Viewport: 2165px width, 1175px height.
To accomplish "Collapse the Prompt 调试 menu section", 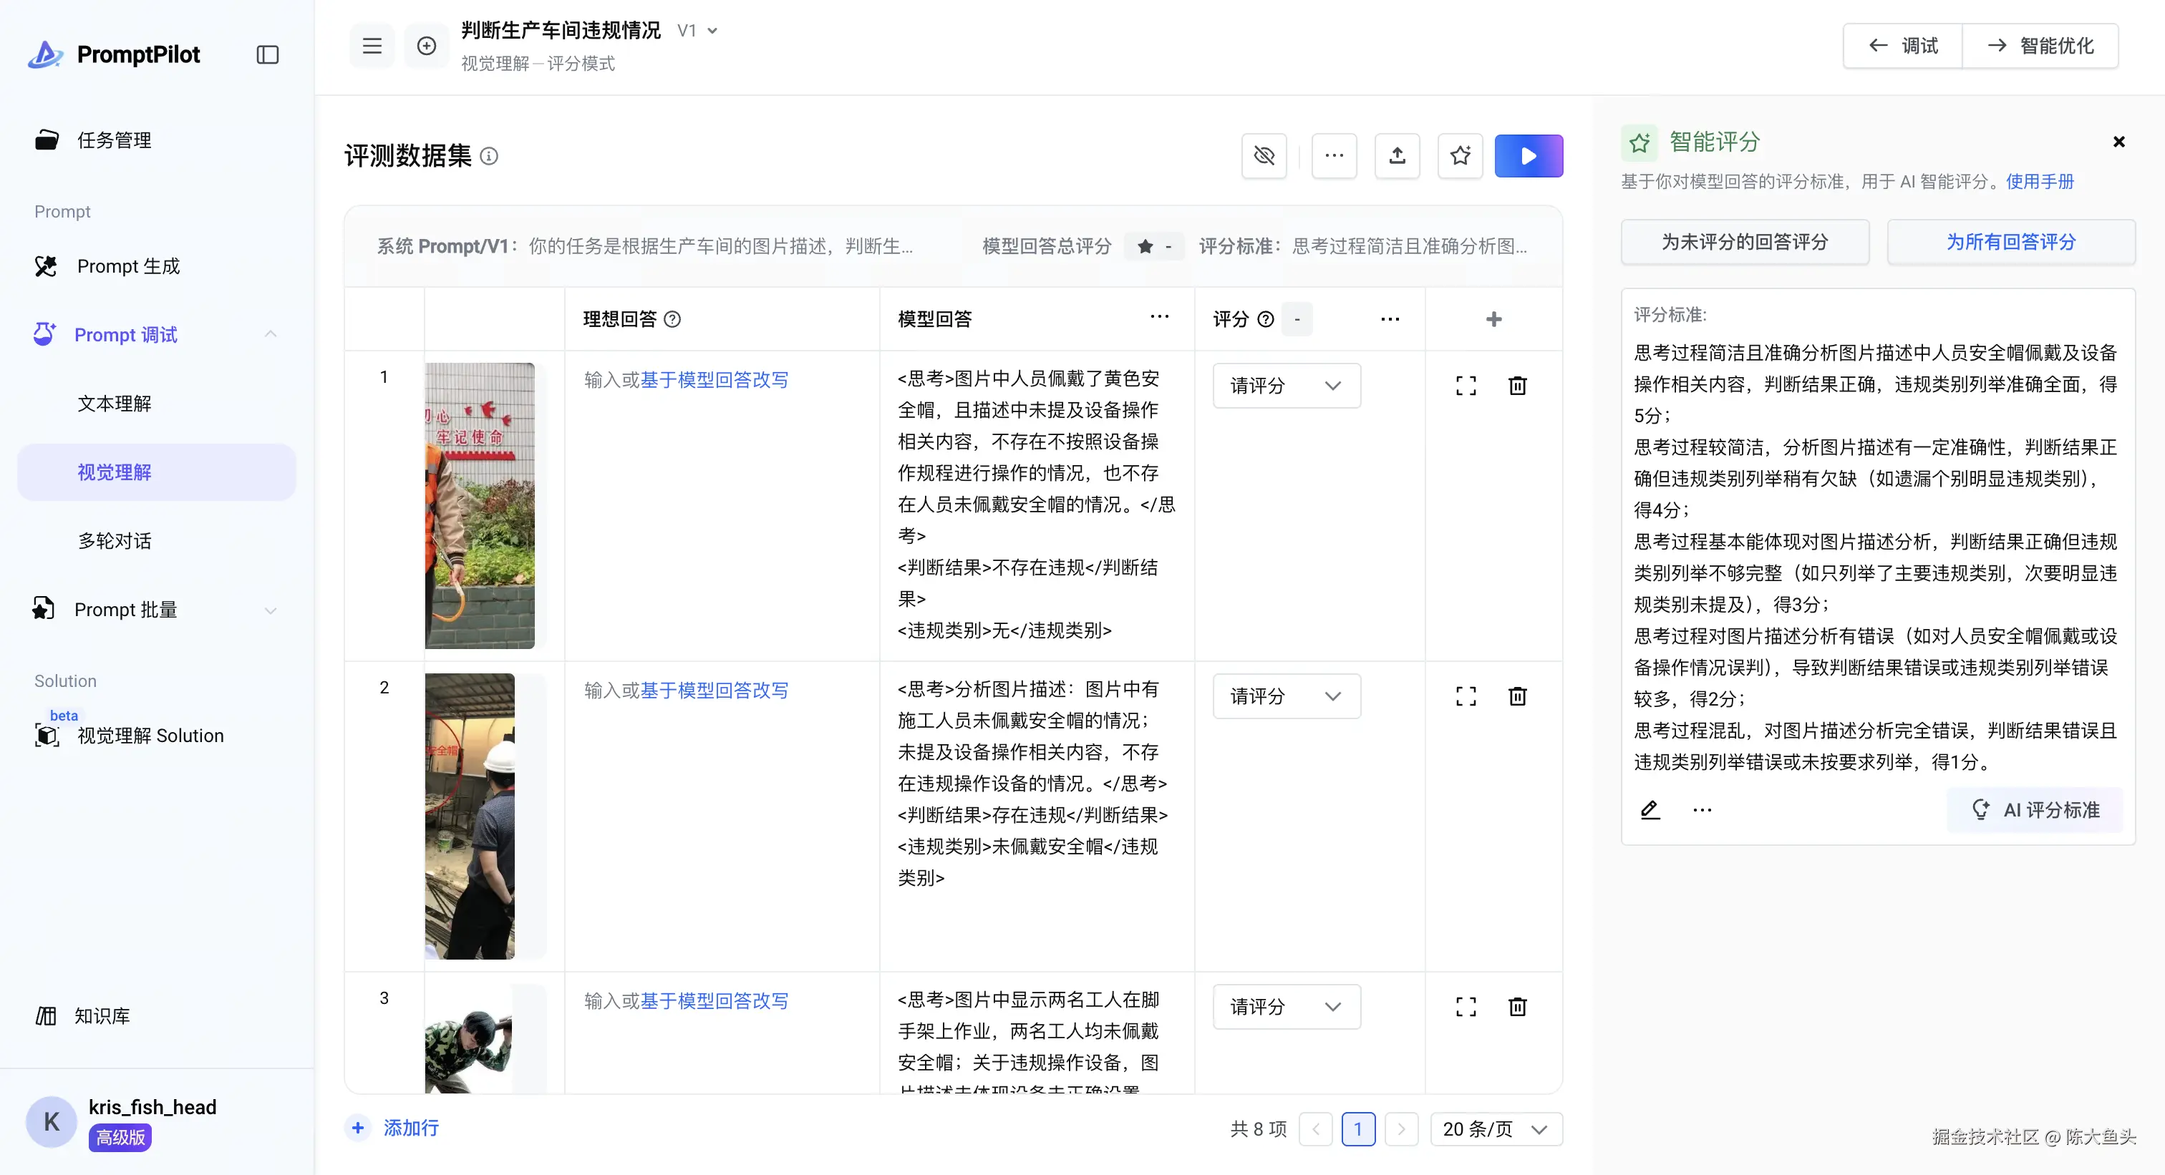I will tap(270, 334).
